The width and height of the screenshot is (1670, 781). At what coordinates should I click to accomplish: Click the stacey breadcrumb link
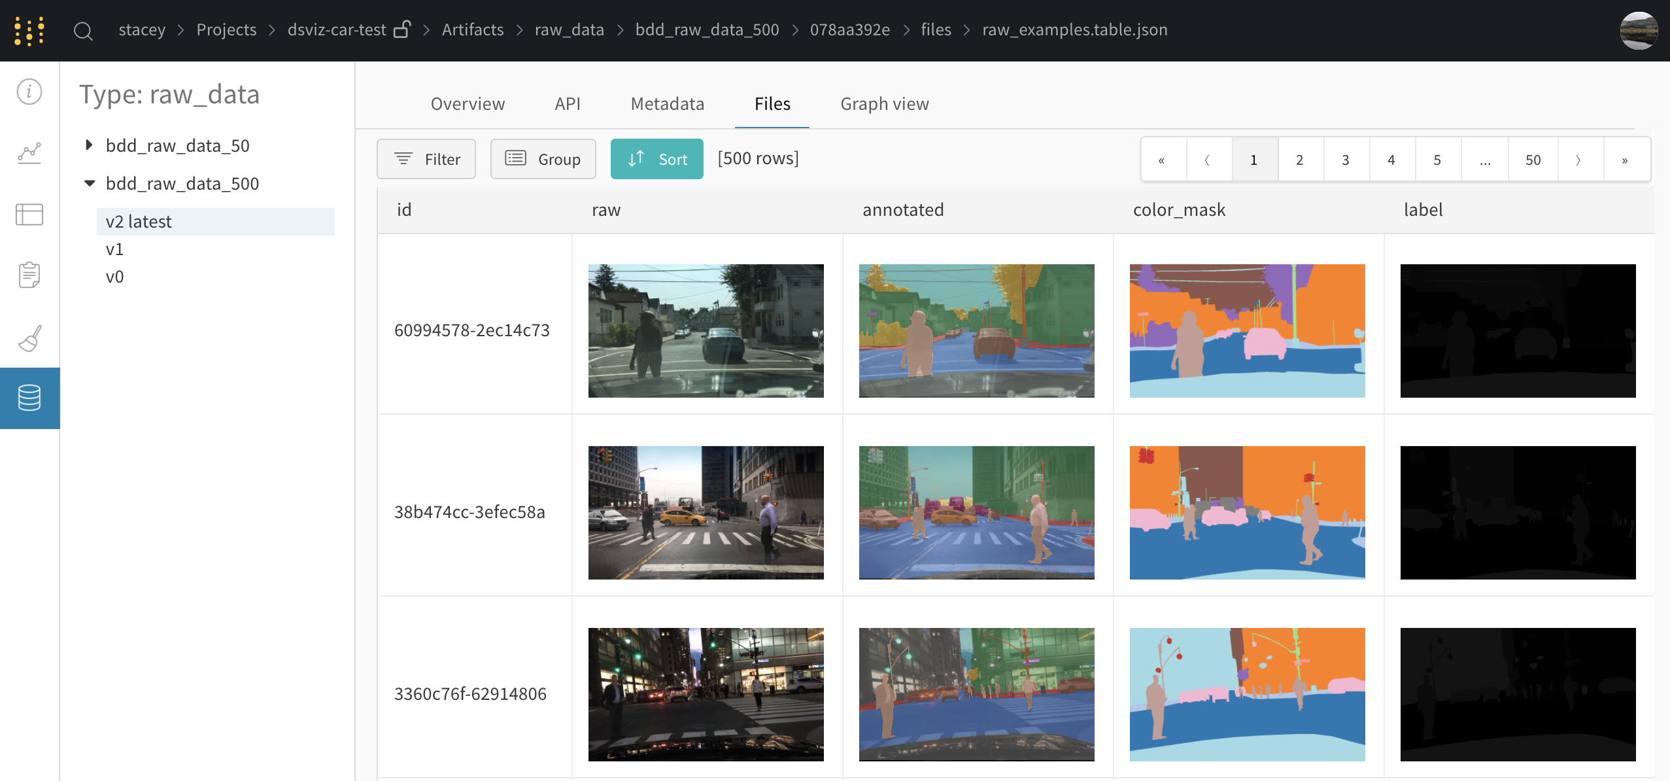142,30
